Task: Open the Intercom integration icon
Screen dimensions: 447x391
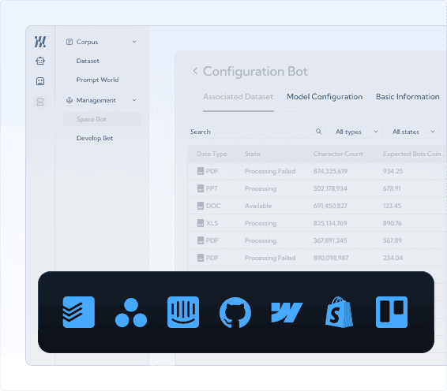Action: 183,312
